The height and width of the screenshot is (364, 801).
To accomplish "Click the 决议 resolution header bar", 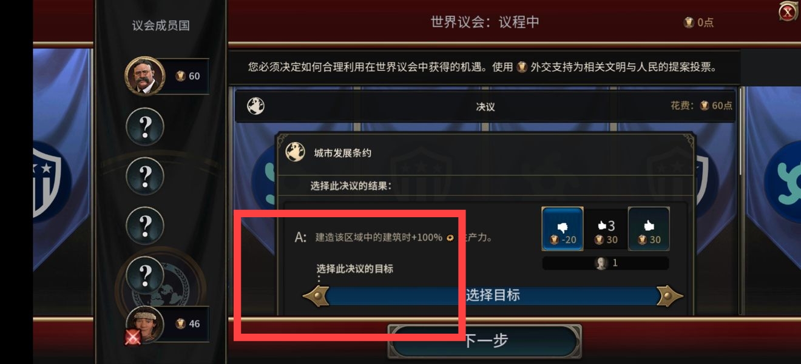I will coord(485,106).
